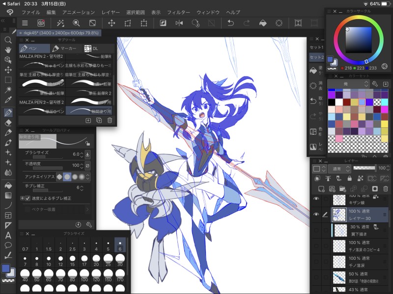This screenshot has height=294, width=393.
Task: Click the Fill bucket in the top command bar
Action: coord(263,23)
